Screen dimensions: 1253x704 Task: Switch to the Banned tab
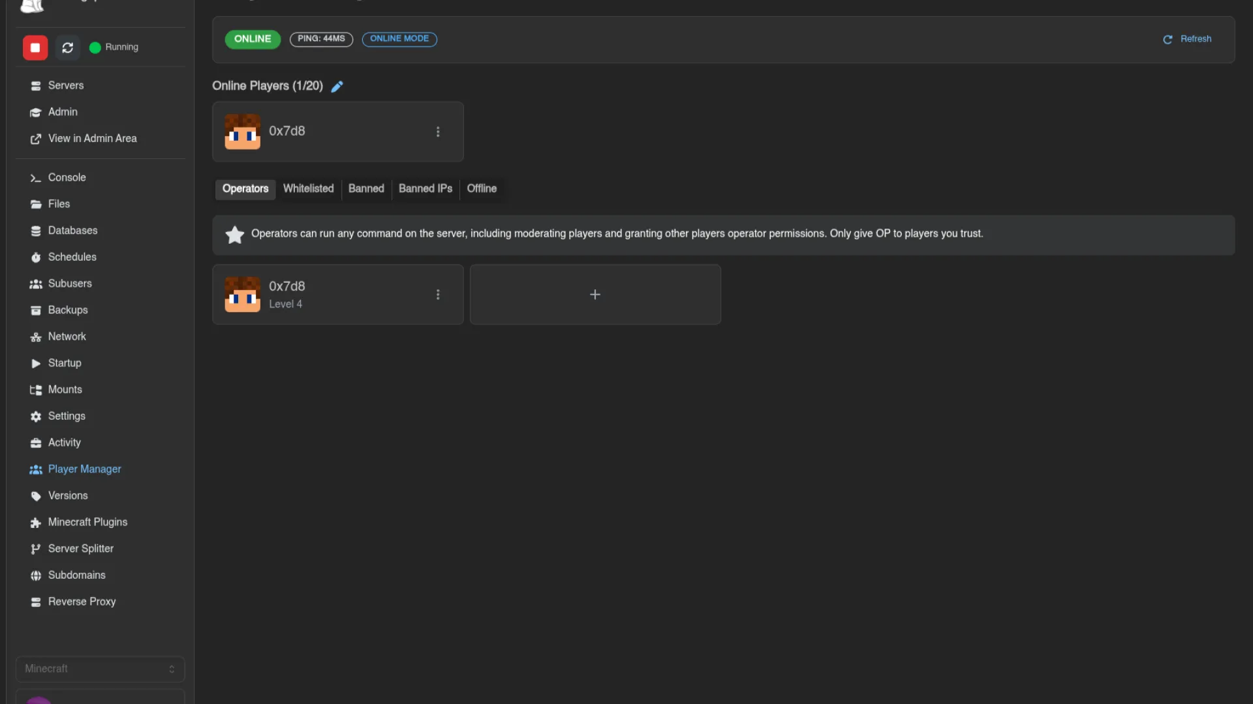click(x=366, y=189)
